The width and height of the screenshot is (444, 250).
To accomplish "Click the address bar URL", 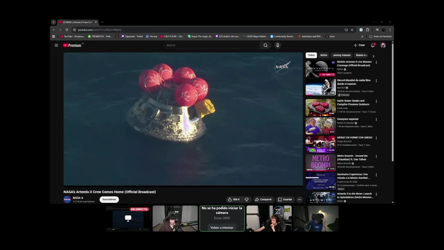I will coord(100,30).
